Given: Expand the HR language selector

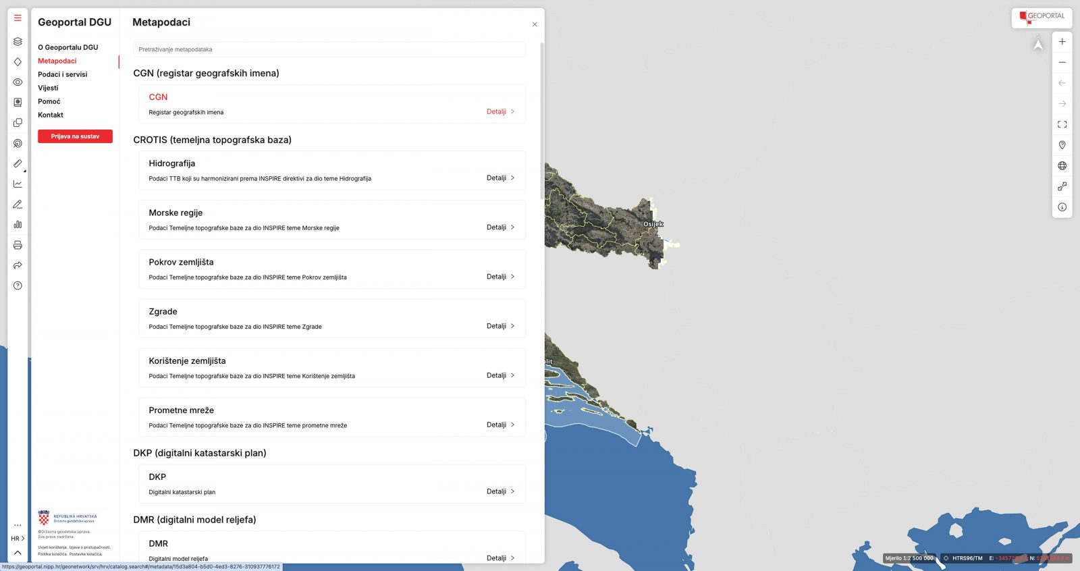Looking at the screenshot, I should point(18,539).
